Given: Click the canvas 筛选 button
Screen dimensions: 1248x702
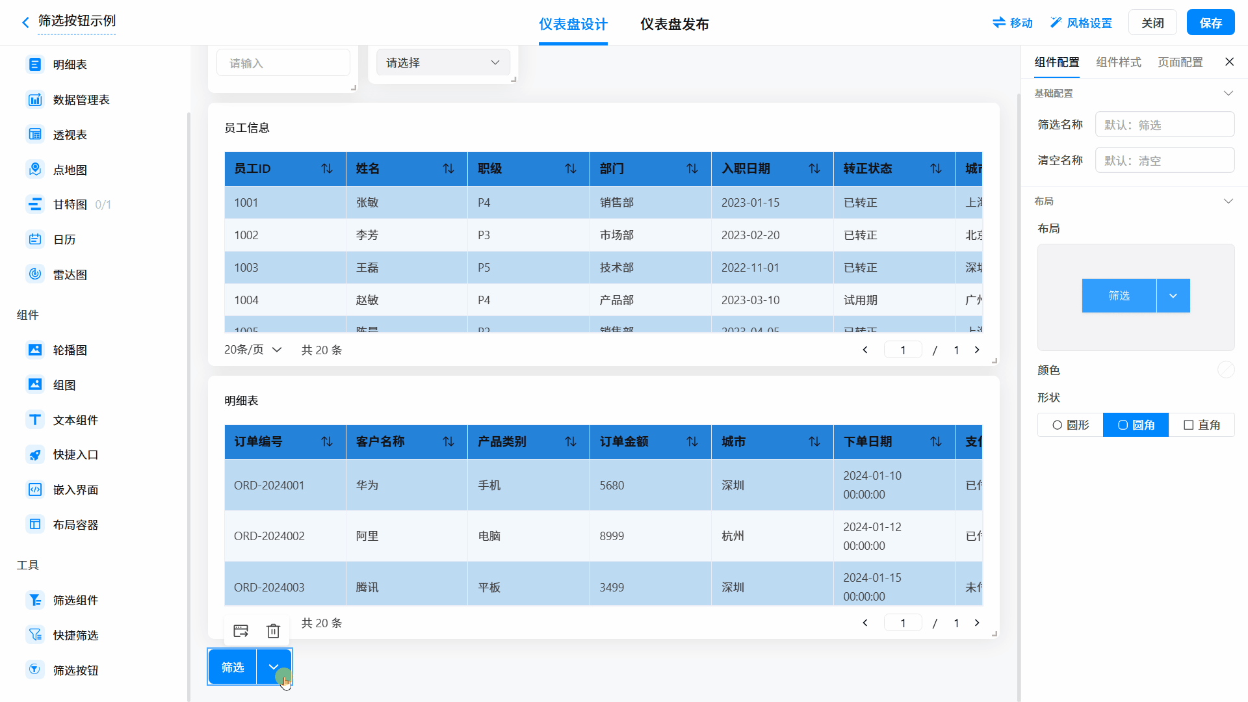Looking at the screenshot, I should tap(233, 667).
